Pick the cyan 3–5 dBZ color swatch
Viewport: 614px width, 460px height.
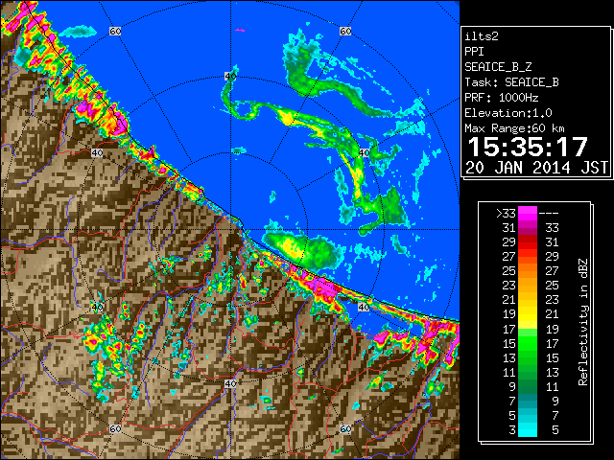click(528, 429)
